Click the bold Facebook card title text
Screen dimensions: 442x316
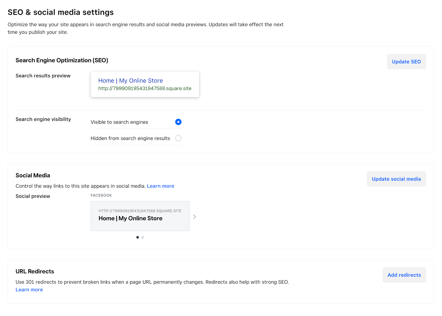[x=130, y=218]
